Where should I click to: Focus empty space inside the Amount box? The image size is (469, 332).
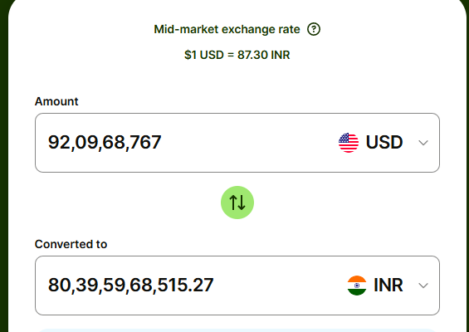click(248, 143)
